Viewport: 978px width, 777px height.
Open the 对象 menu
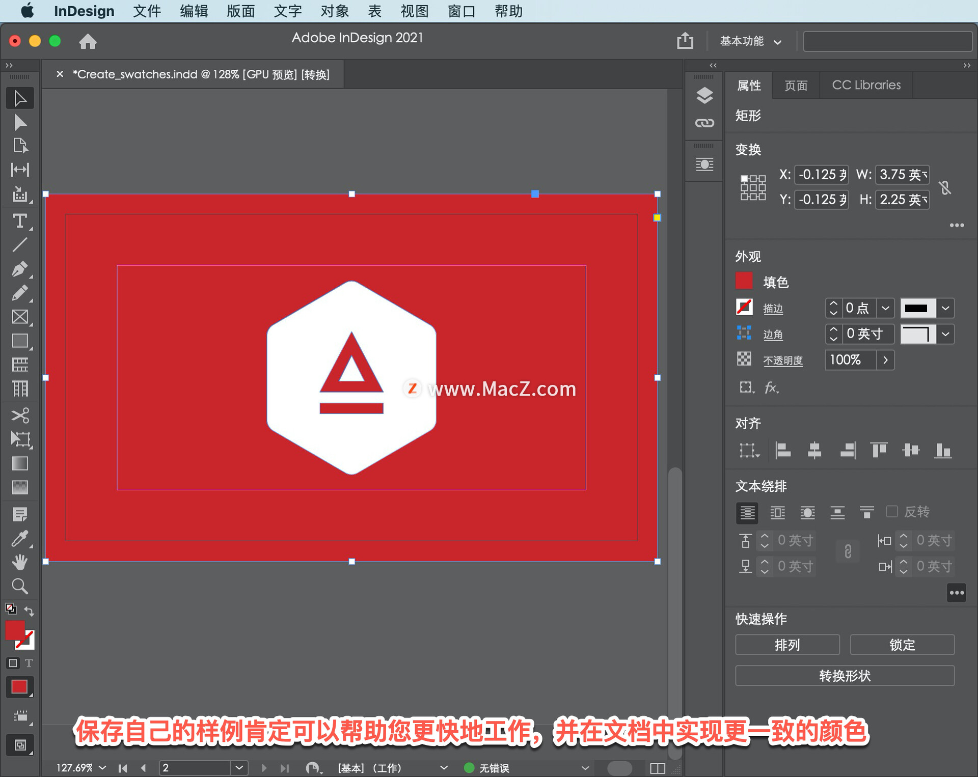coord(335,11)
